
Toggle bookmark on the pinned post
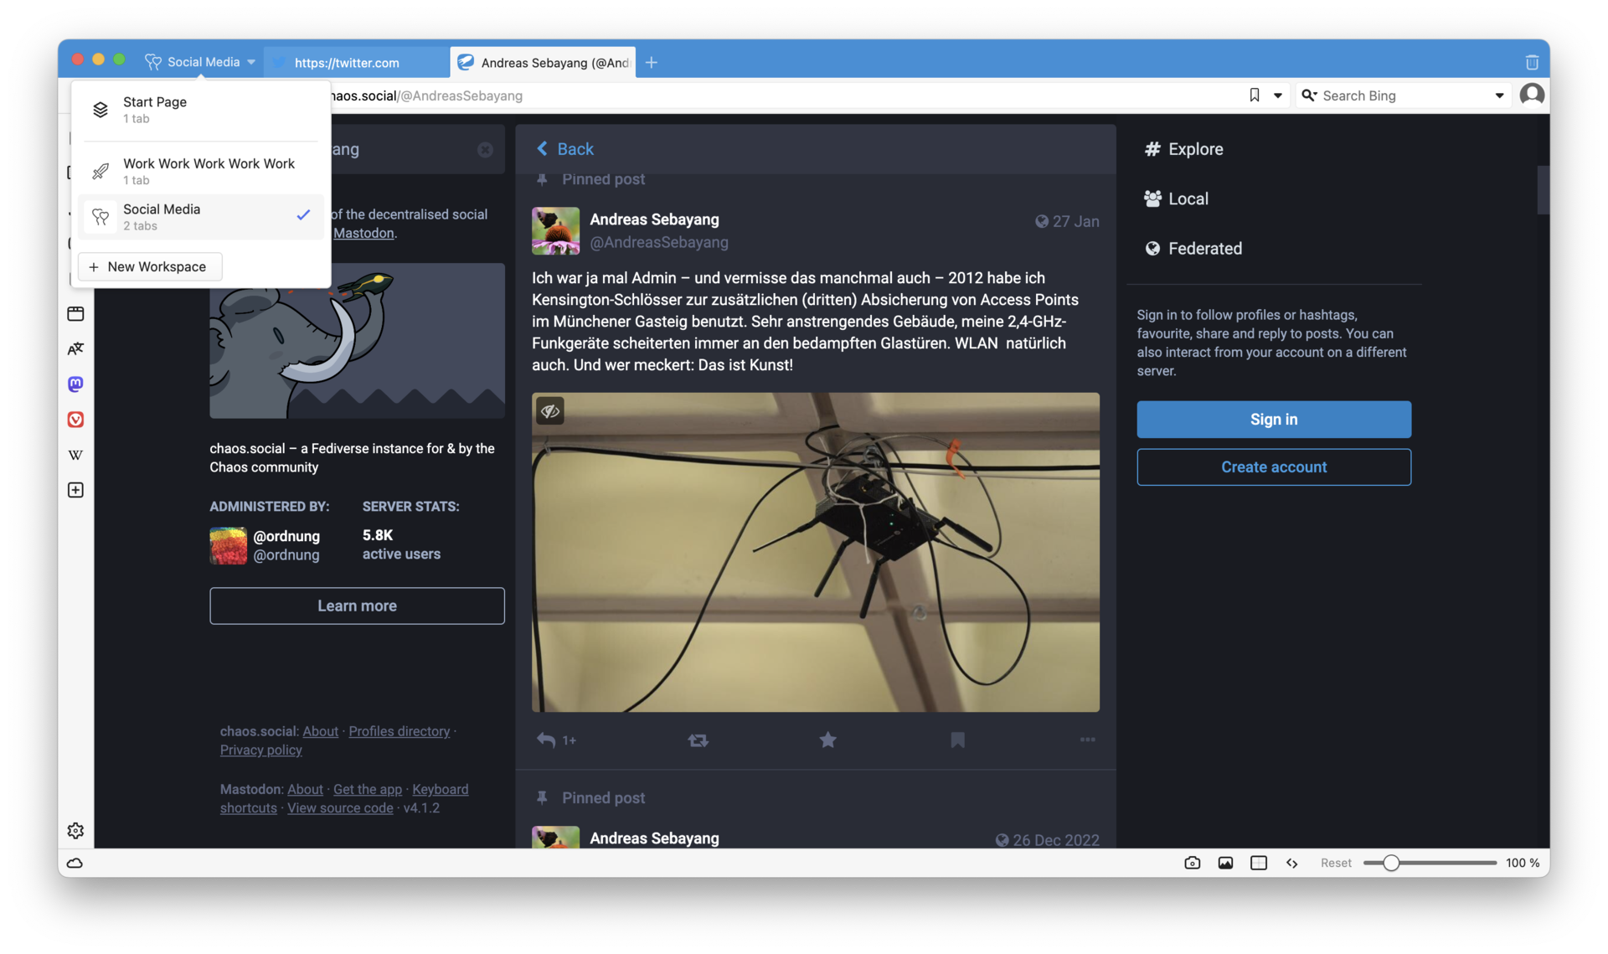pos(957,740)
